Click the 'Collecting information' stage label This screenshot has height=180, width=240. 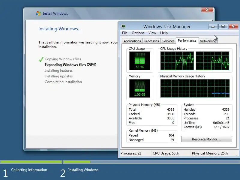pos(29,170)
